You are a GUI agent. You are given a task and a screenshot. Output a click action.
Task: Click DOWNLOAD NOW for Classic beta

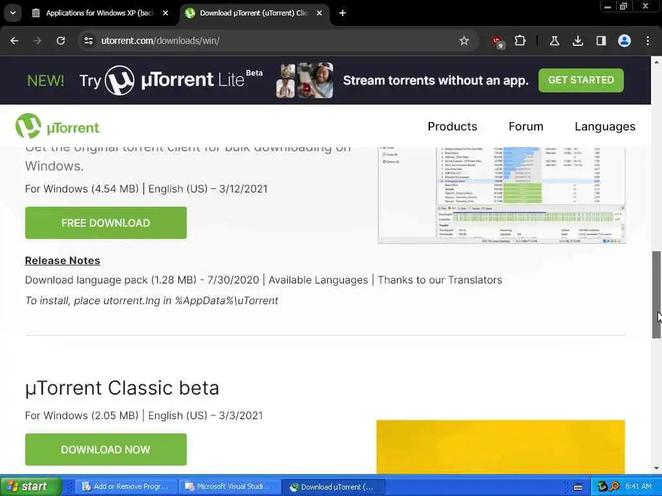(105, 449)
